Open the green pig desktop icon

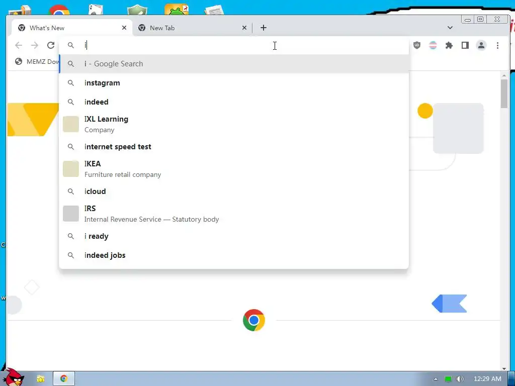(177, 9)
